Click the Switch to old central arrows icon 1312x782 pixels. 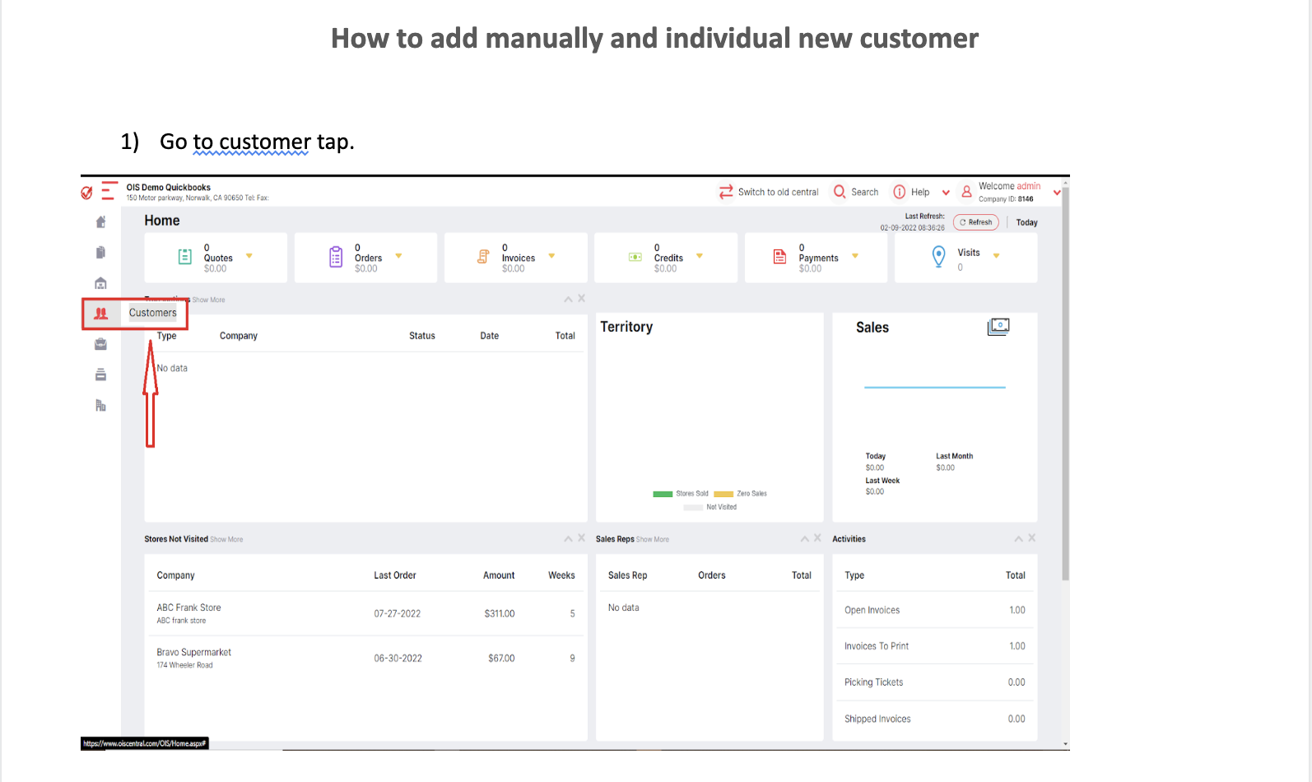pyautogui.click(x=726, y=192)
